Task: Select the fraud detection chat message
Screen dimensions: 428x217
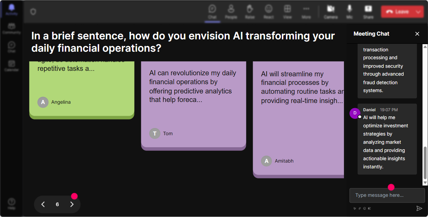Action: (x=387, y=71)
